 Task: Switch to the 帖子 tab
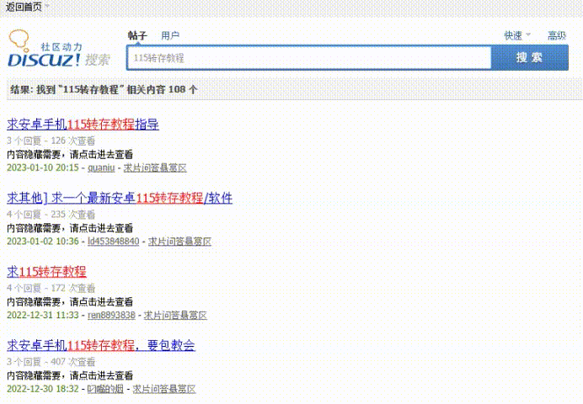click(137, 35)
